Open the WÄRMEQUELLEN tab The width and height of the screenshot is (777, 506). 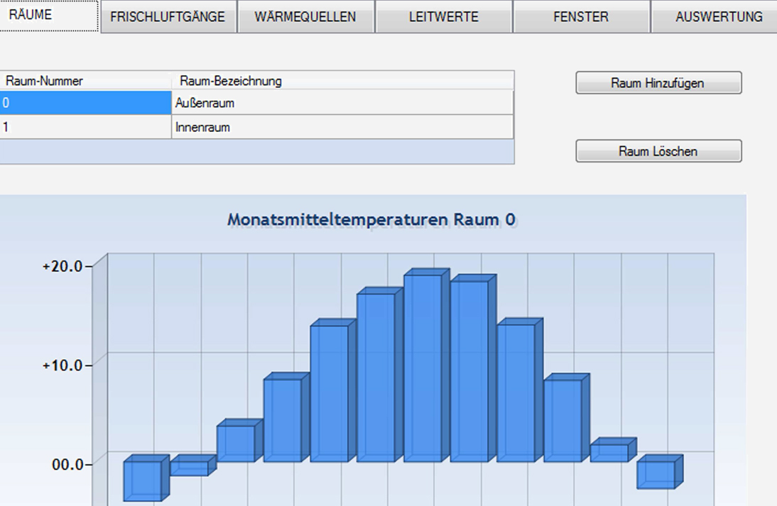click(305, 17)
